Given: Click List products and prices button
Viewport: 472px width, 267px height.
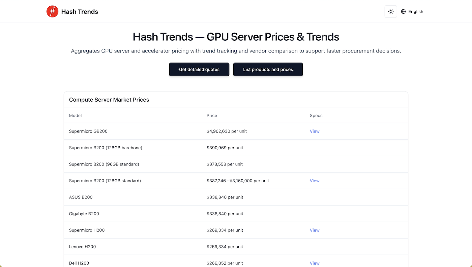Looking at the screenshot, I should (268, 69).
